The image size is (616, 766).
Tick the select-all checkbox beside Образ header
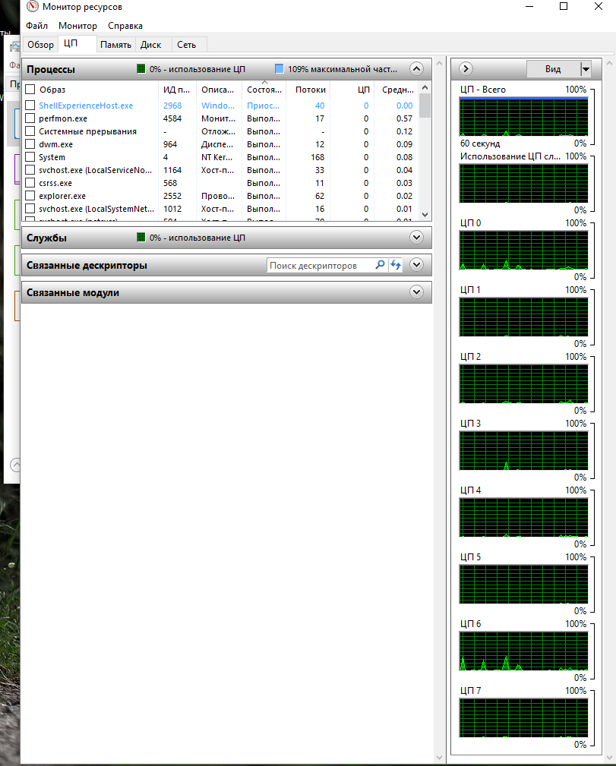(x=30, y=90)
